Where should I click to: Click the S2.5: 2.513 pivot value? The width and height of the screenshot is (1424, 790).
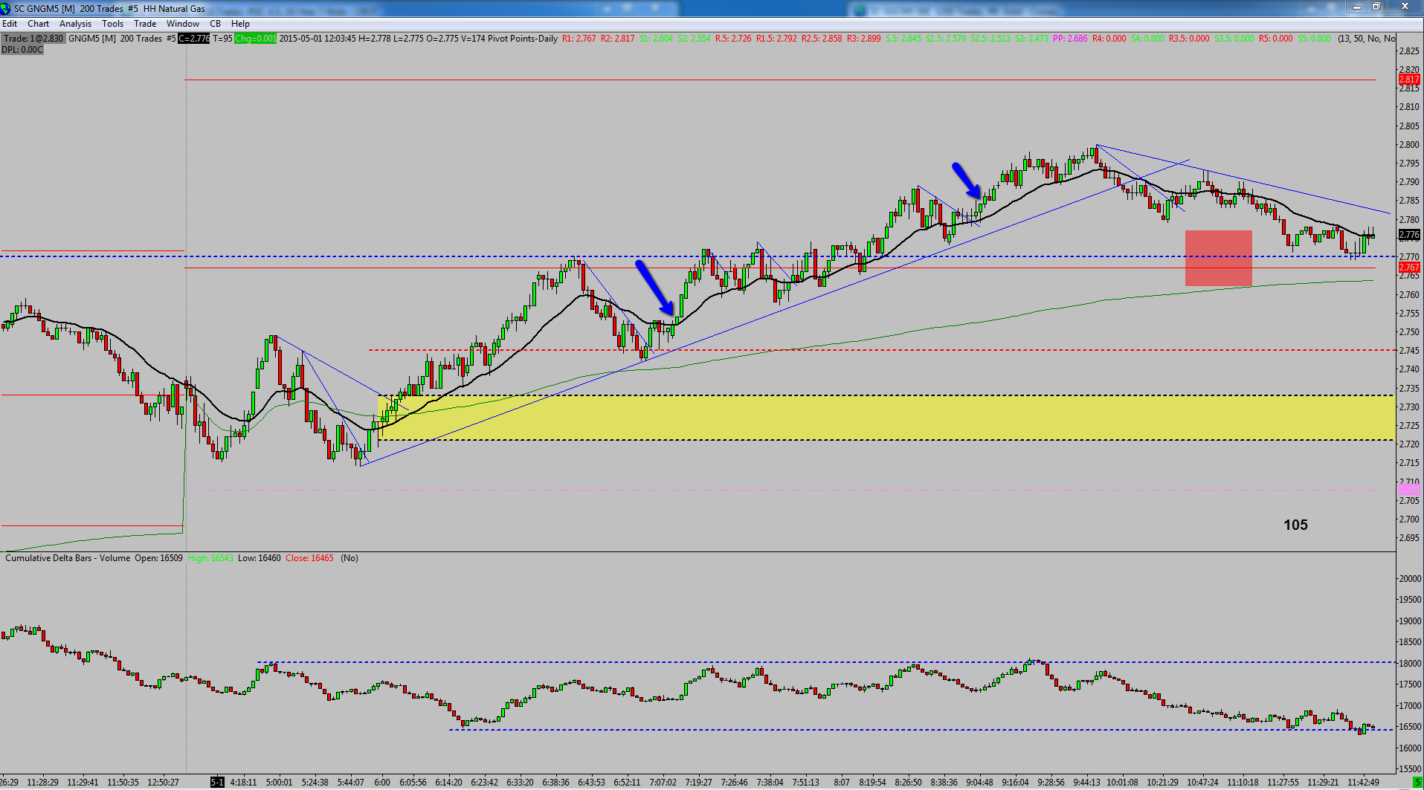(x=990, y=39)
